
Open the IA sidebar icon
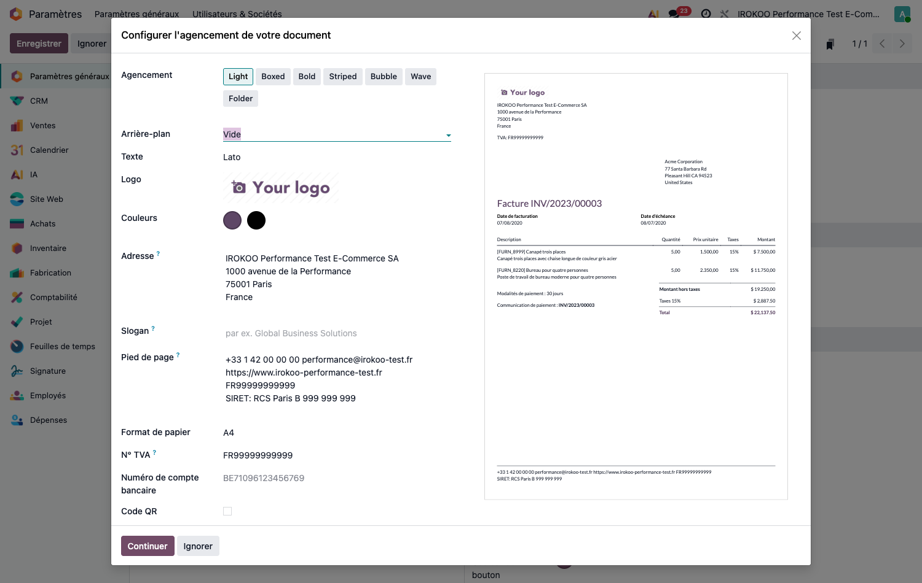click(17, 174)
